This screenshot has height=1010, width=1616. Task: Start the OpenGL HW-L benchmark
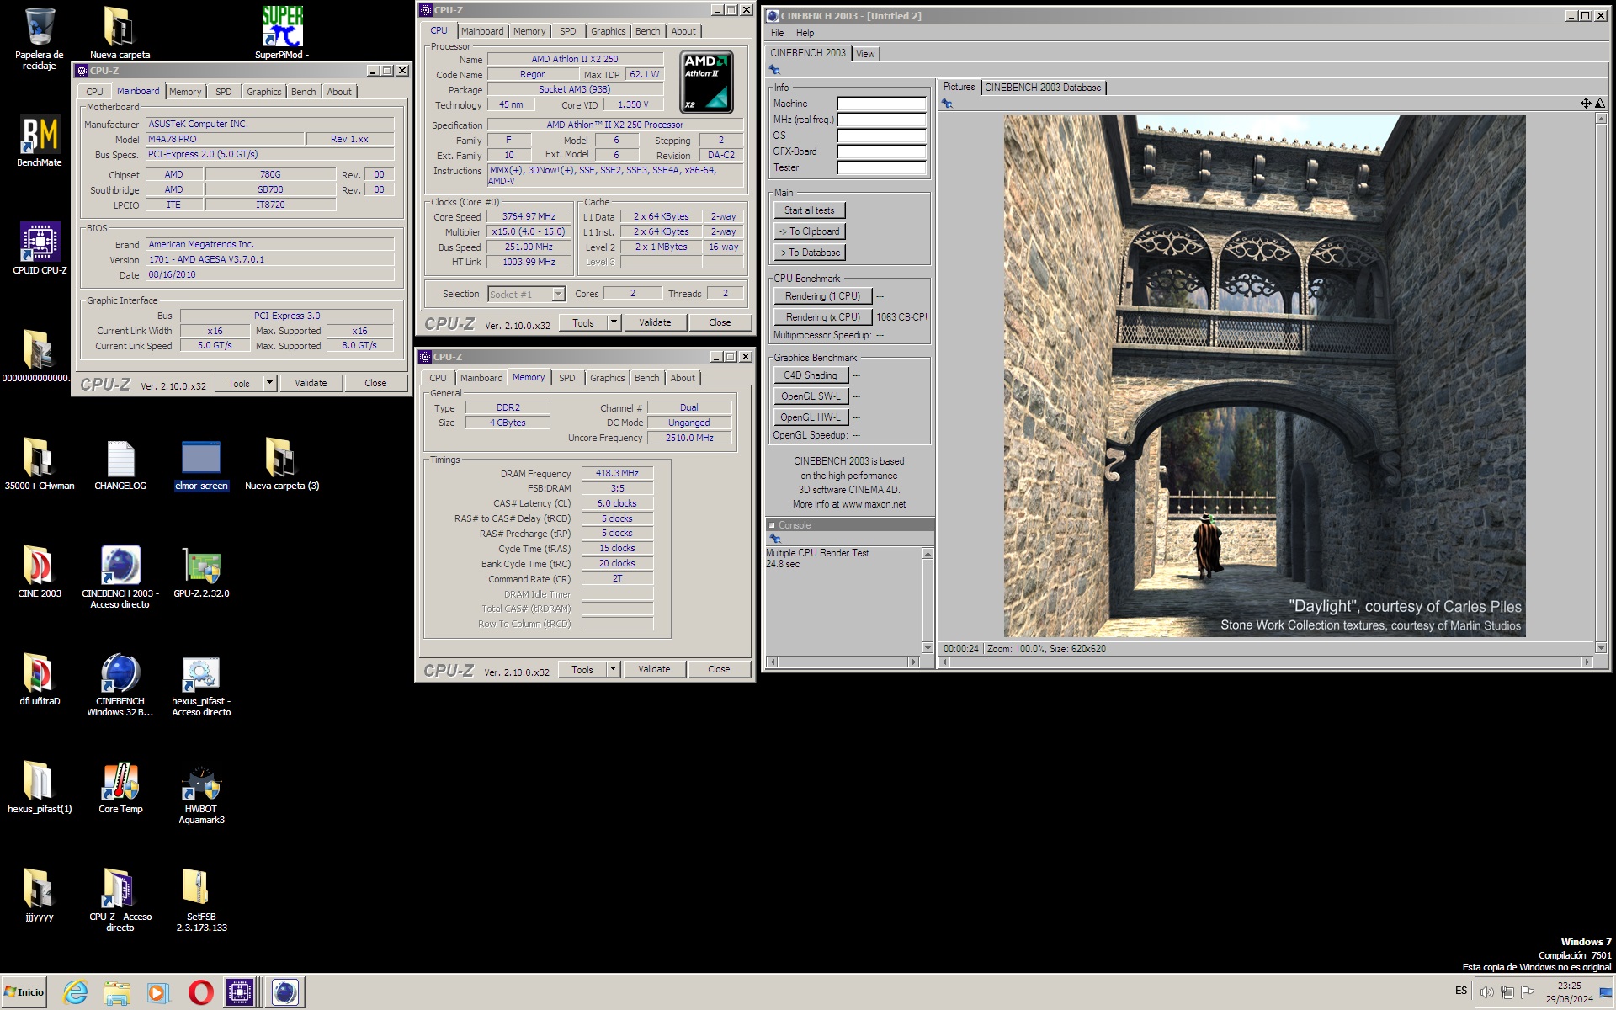coord(811,417)
